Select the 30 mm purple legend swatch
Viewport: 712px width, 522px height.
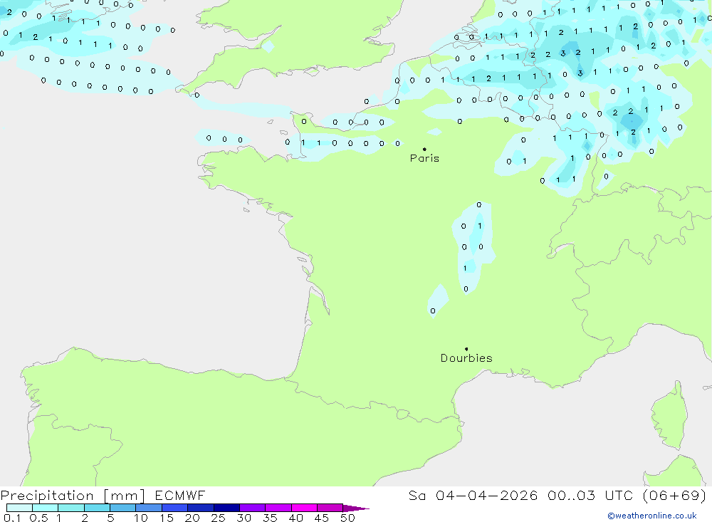click(x=253, y=508)
